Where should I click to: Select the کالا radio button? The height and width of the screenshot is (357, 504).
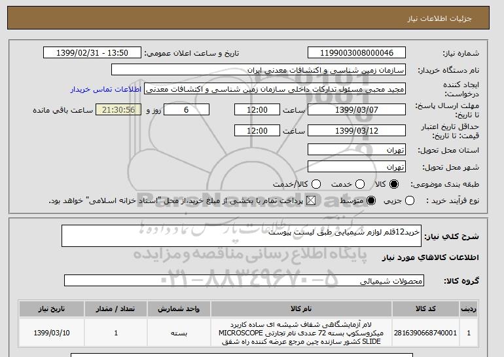(x=394, y=184)
